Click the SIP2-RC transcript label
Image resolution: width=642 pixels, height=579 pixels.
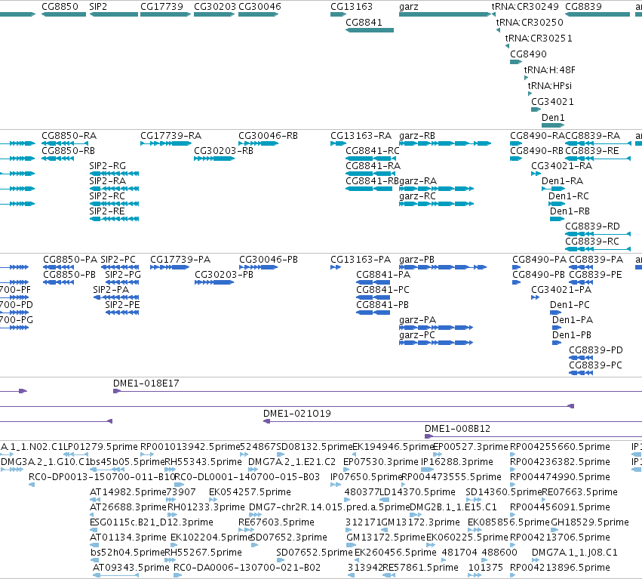(107, 196)
